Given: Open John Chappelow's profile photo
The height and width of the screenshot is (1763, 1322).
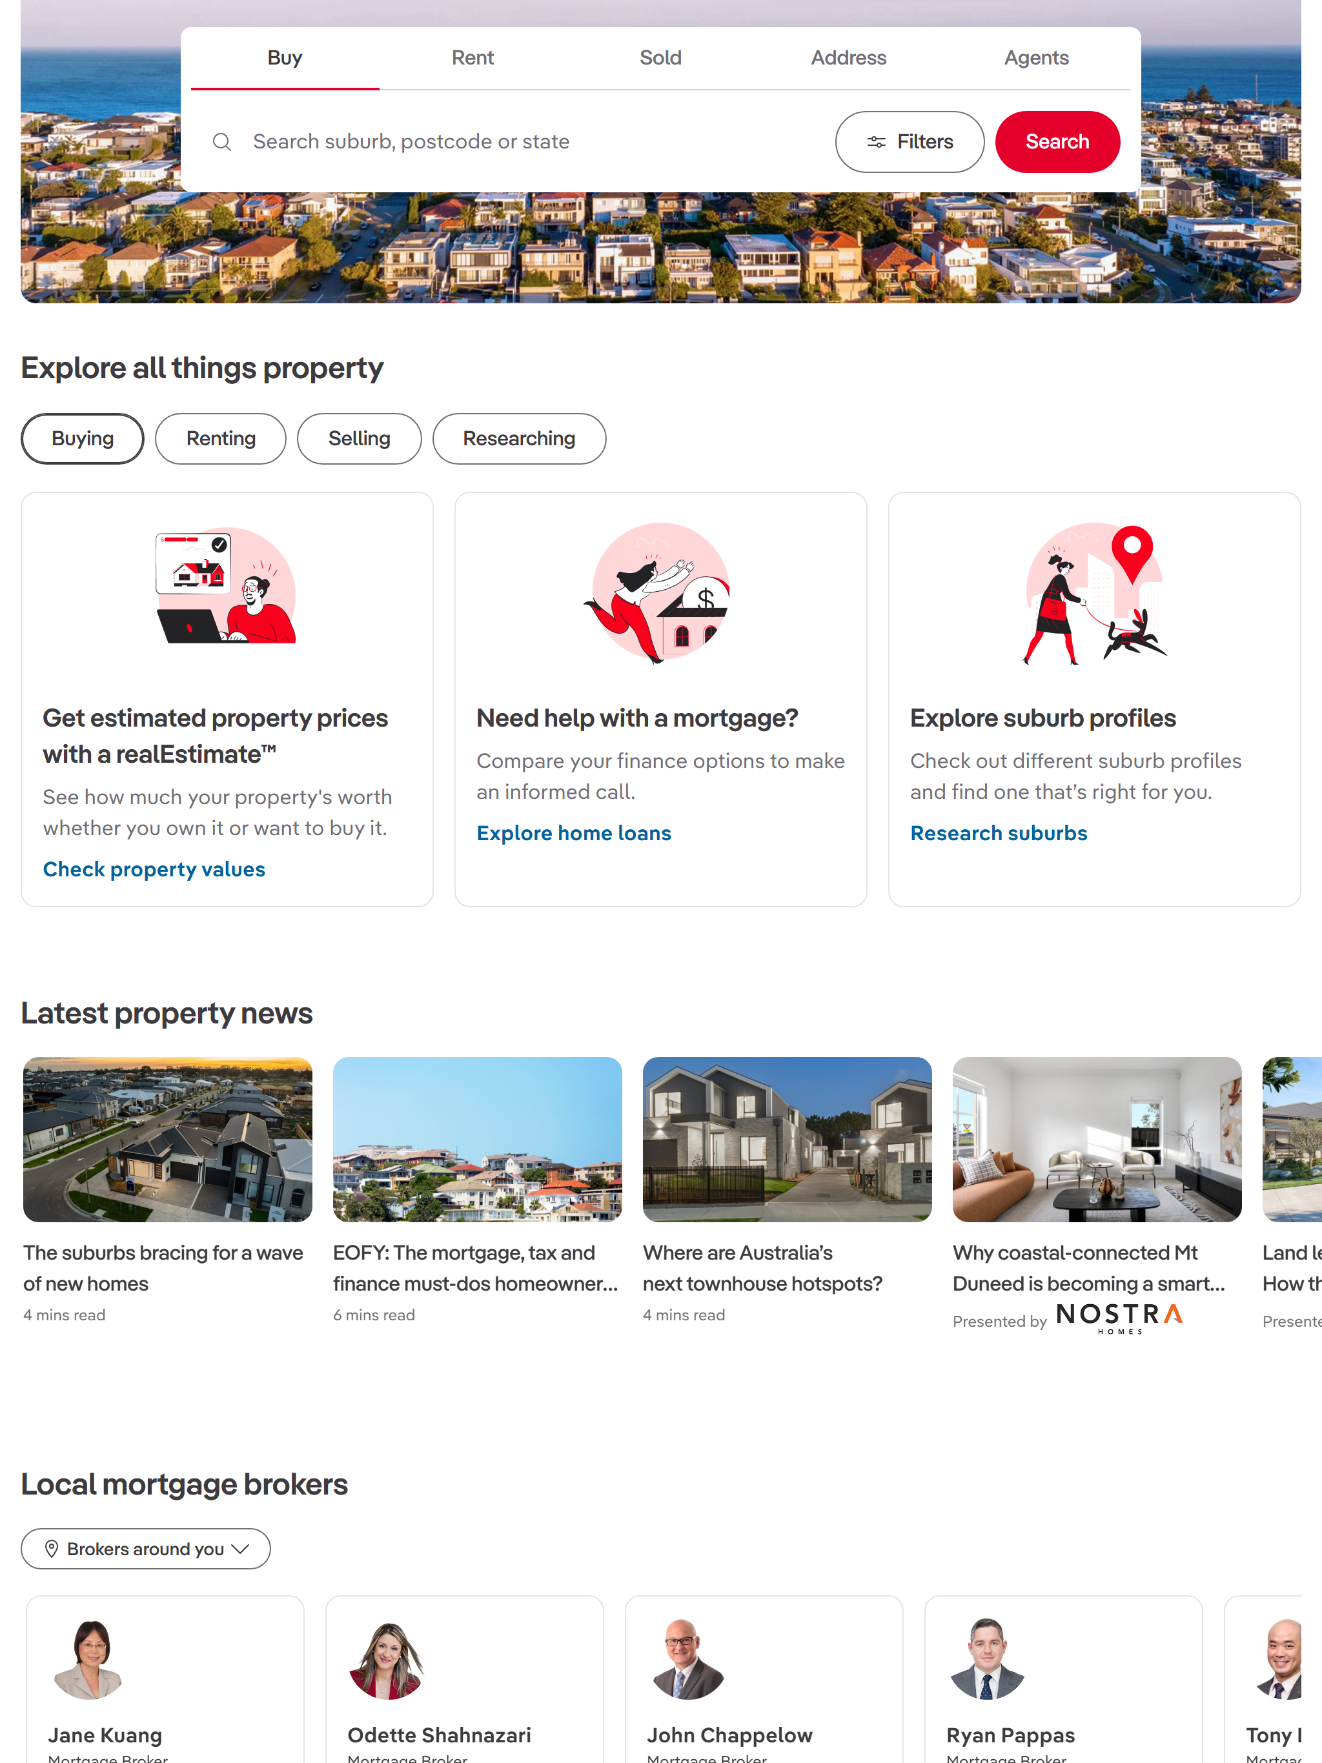Looking at the screenshot, I should coord(688,1659).
